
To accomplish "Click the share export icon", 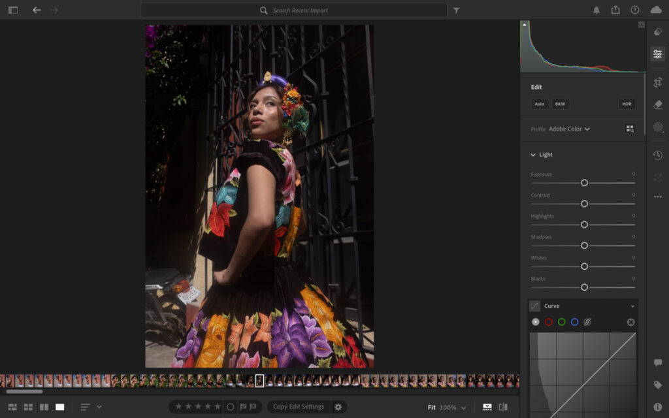I will click(x=615, y=10).
